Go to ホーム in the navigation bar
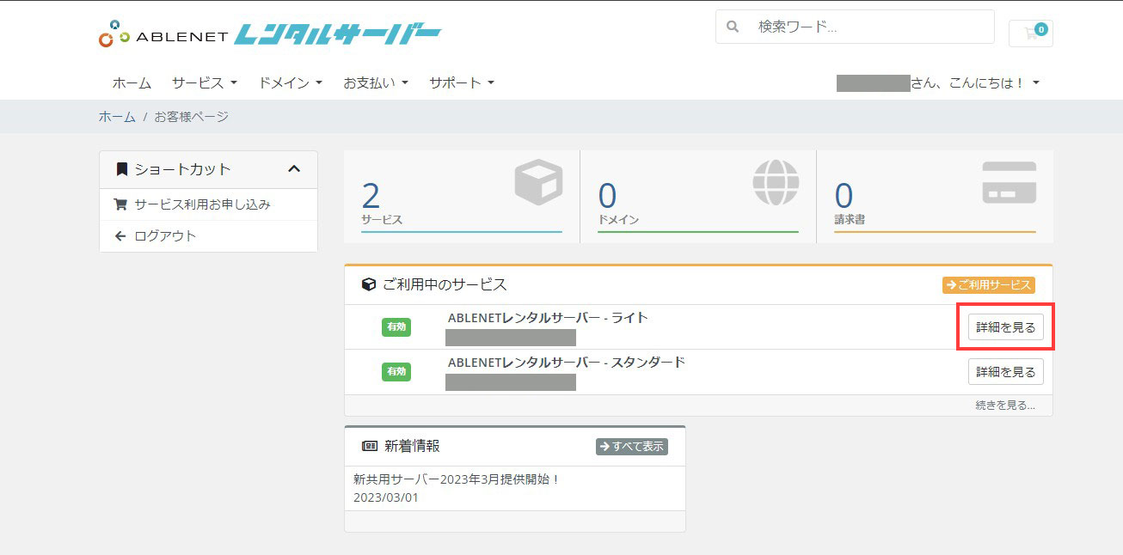The image size is (1123, 555). click(132, 83)
